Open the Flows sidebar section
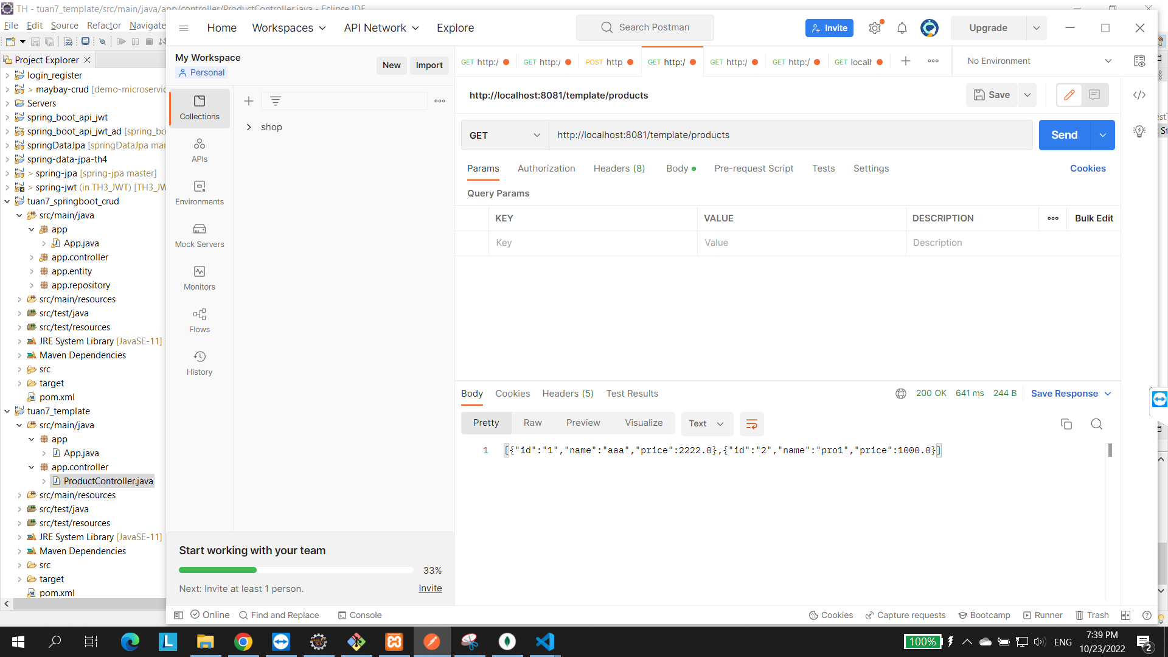The height and width of the screenshot is (657, 1168). coord(200,320)
